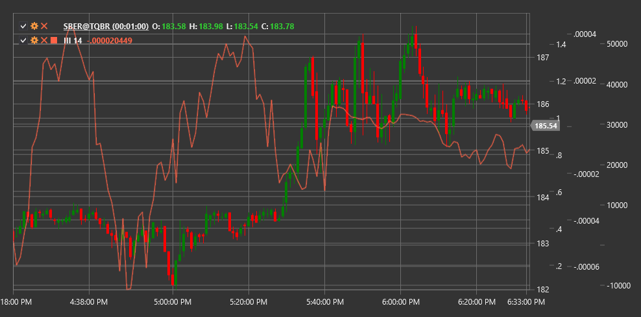Click indicator value -.000020449
The width and height of the screenshot is (641, 317).
coord(110,40)
